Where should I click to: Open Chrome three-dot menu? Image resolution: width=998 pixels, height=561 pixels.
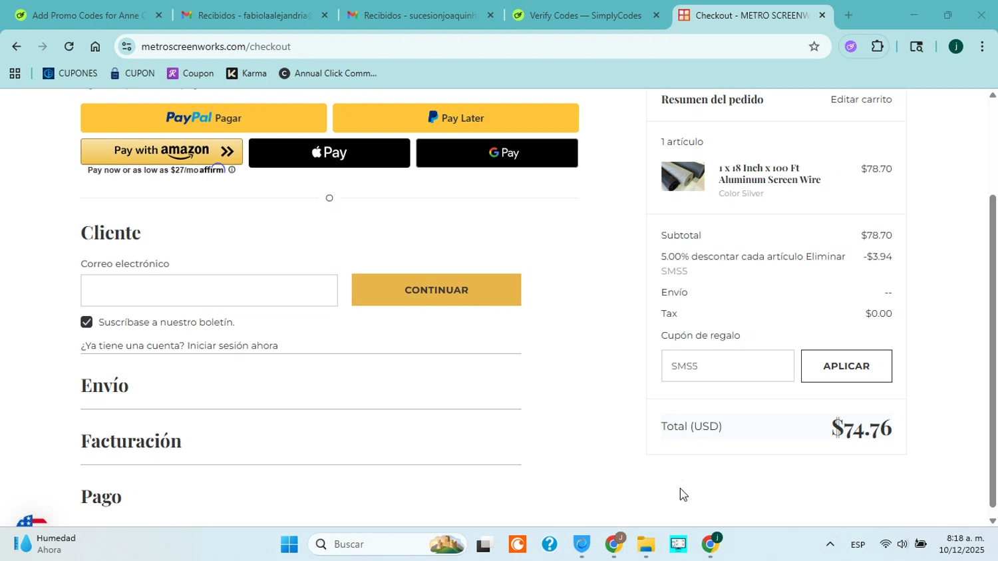(x=982, y=47)
